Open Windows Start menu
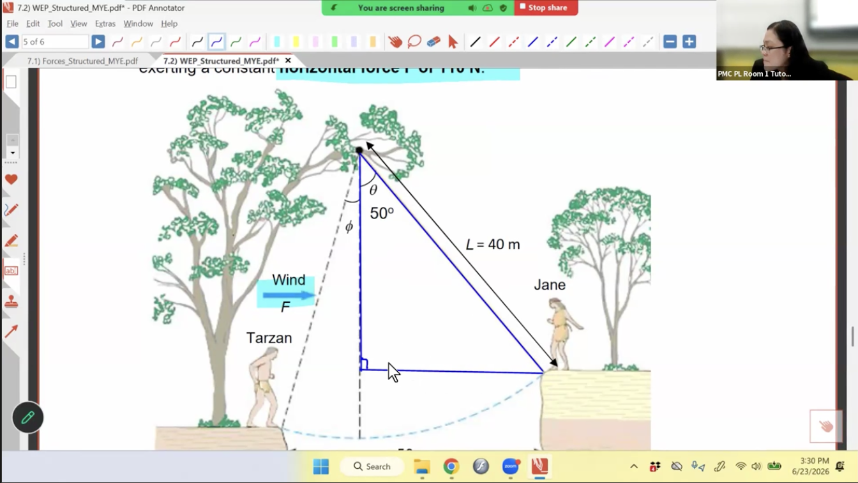858x483 pixels. (321, 467)
